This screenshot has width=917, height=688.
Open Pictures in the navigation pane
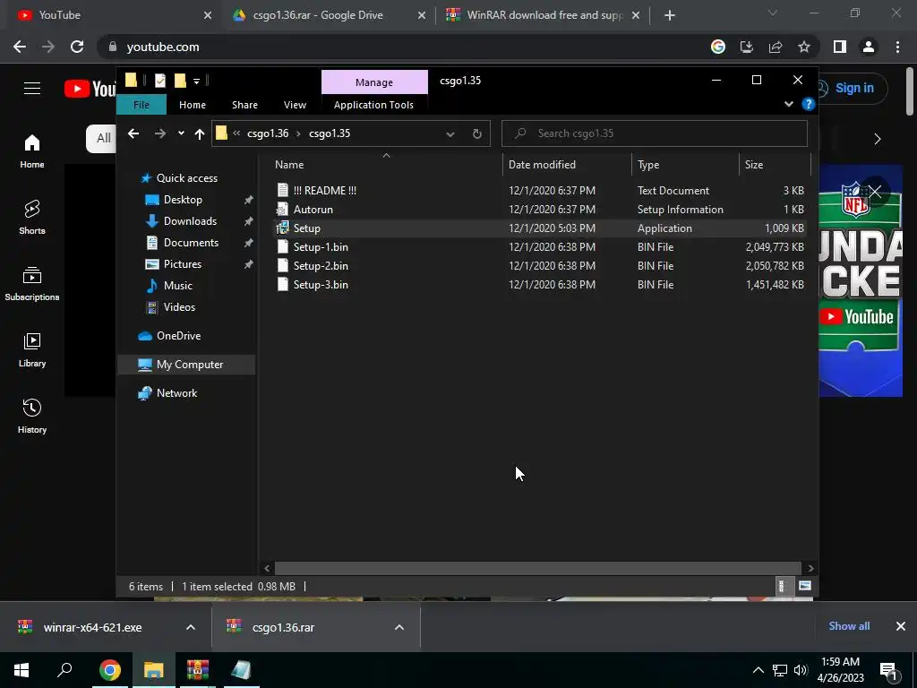(183, 264)
